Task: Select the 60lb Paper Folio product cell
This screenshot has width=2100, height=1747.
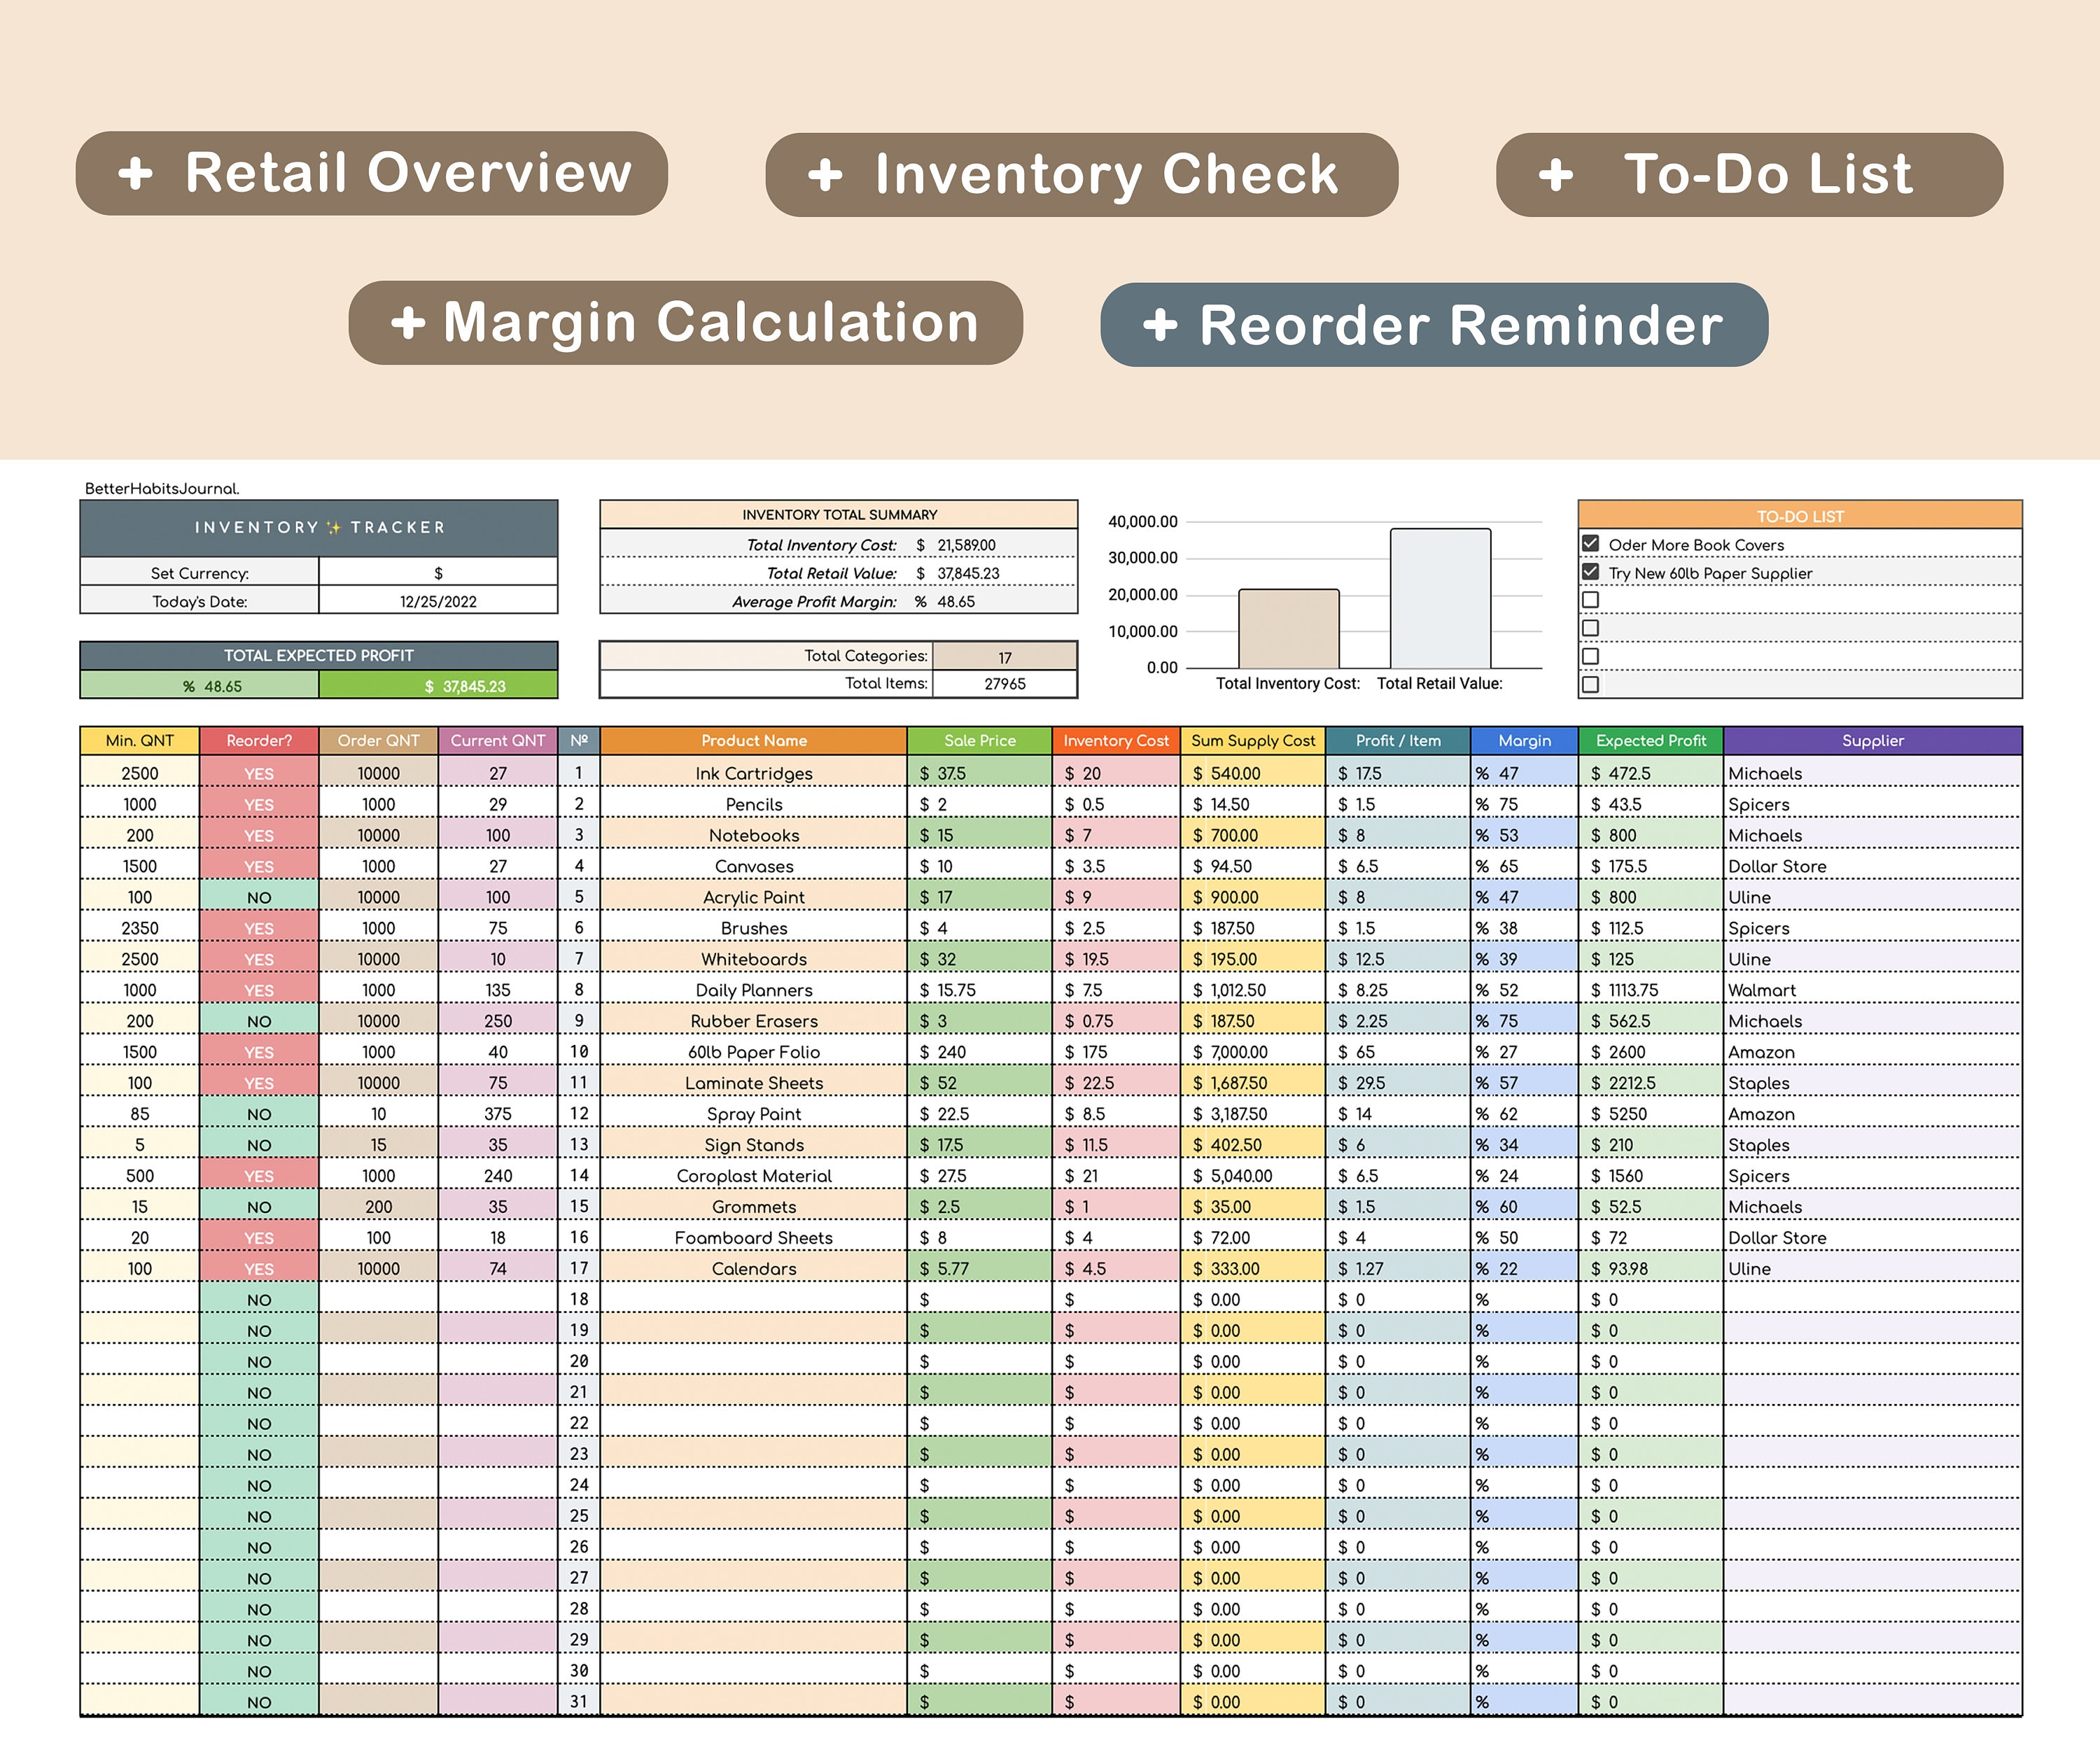Action: 753,1052
